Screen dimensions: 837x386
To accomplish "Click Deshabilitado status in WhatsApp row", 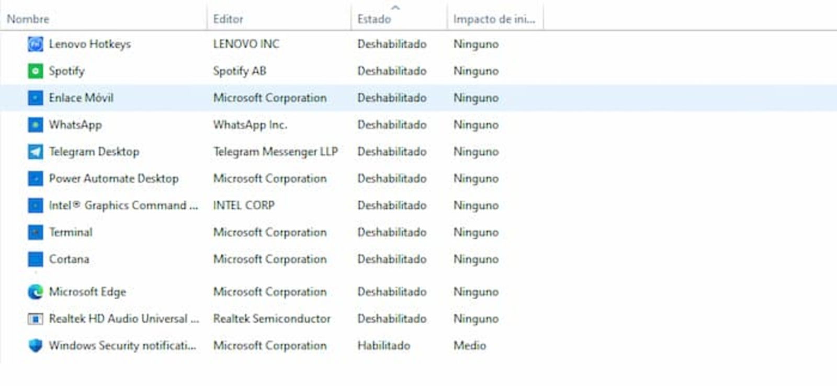I will [392, 125].
